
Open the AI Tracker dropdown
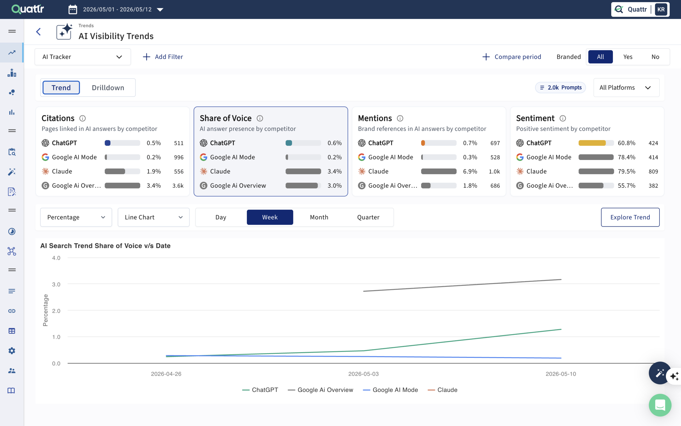coord(82,57)
